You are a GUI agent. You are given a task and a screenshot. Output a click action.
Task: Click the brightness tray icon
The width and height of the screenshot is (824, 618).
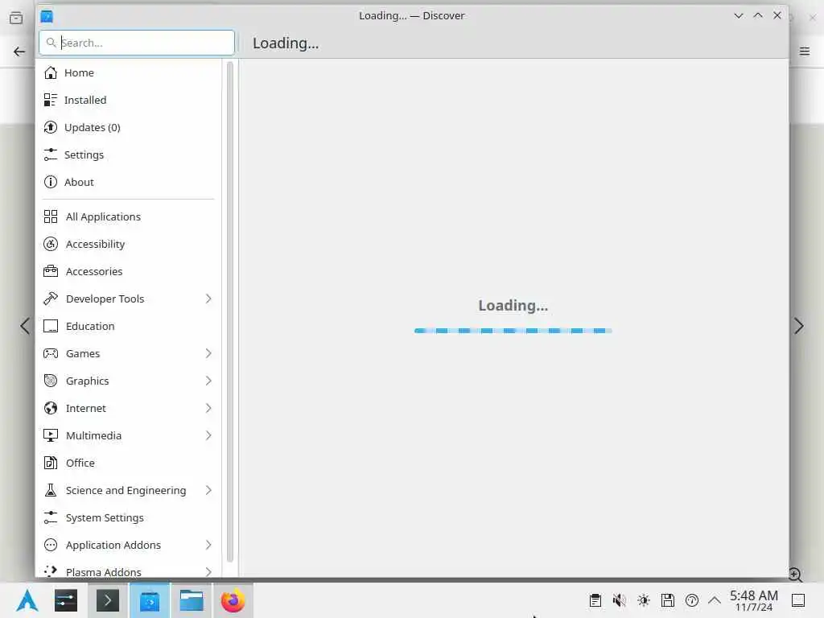pos(644,600)
